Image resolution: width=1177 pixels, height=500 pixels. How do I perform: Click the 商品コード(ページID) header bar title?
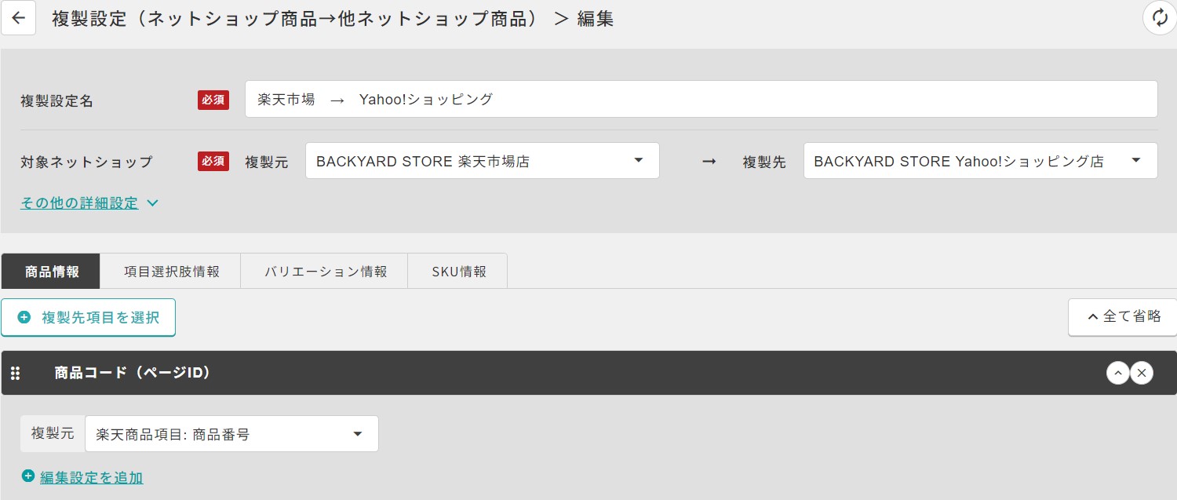click(x=133, y=373)
